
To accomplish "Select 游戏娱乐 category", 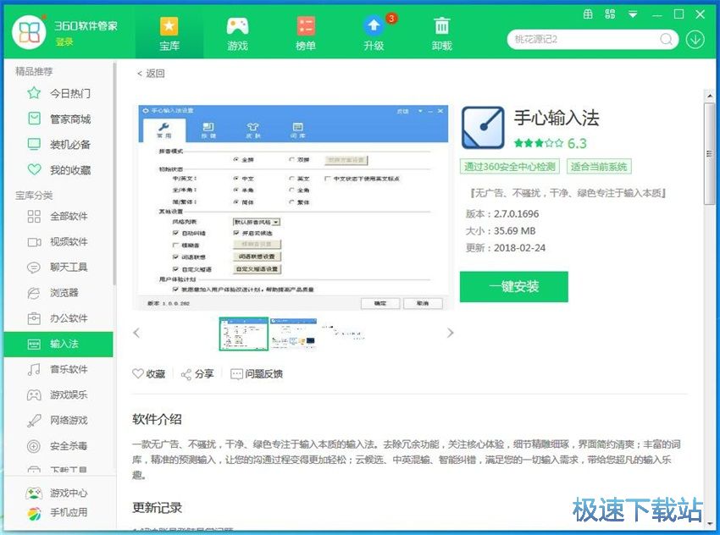I will tap(58, 394).
